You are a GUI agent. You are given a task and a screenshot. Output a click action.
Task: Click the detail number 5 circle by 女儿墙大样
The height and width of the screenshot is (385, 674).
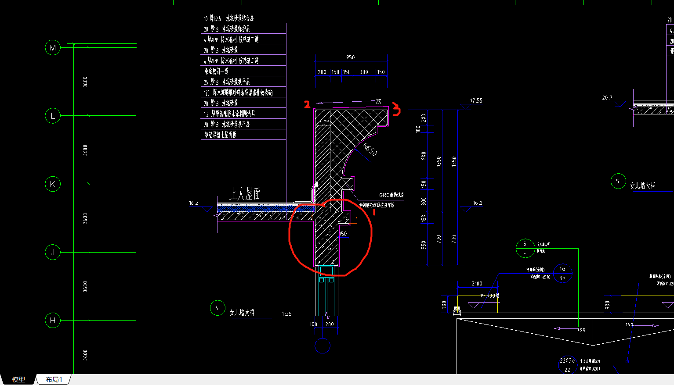pyautogui.click(x=618, y=181)
